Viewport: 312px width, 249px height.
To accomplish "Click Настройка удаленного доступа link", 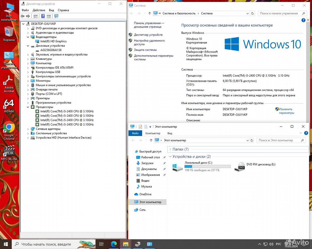I will click(x=149, y=42).
